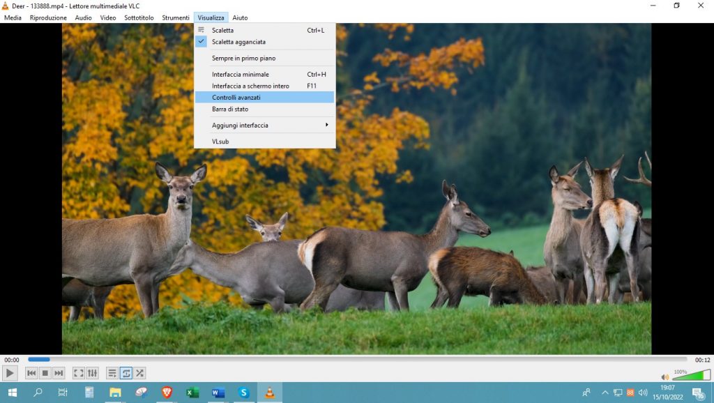Enable shuffle random playback
The width and height of the screenshot is (714, 403).
(x=140, y=373)
